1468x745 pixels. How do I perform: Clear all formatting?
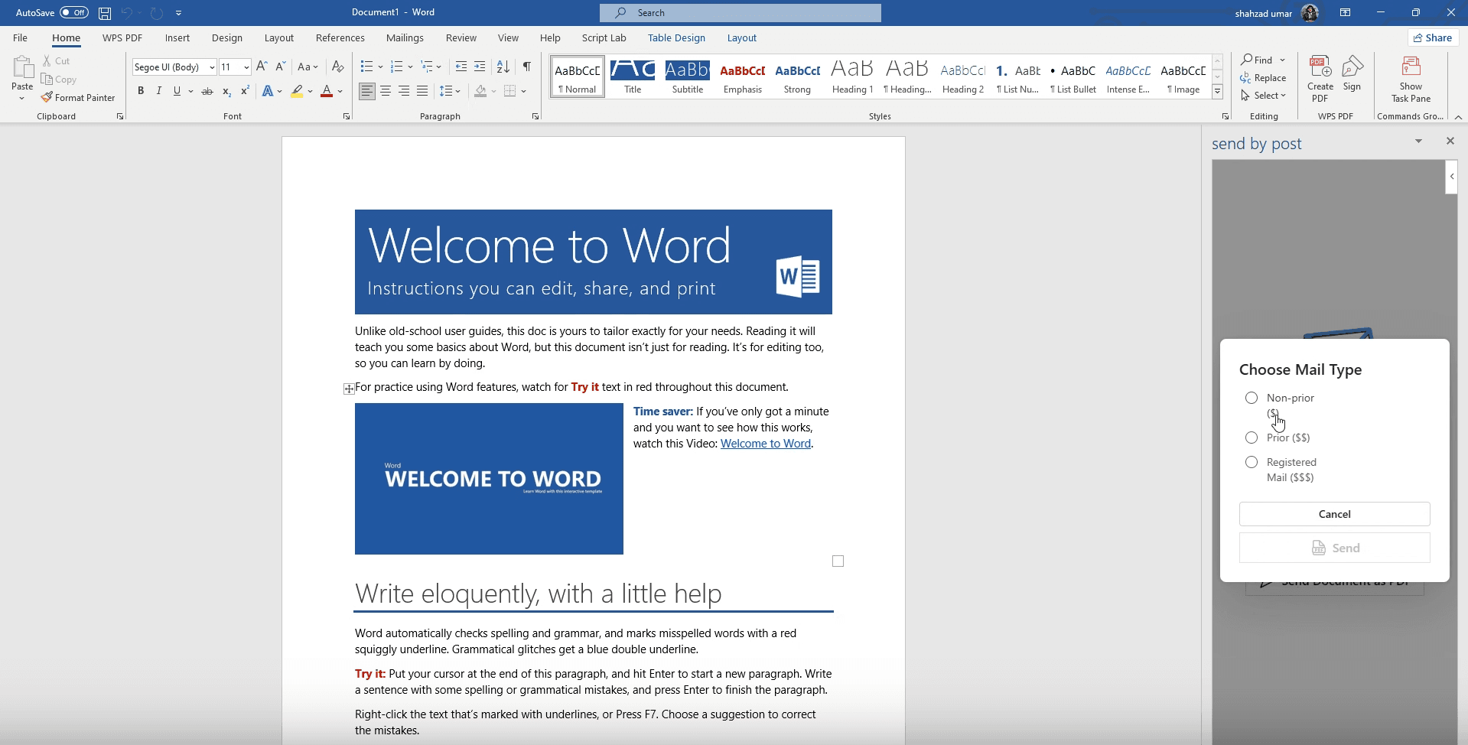click(x=337, y=67)
